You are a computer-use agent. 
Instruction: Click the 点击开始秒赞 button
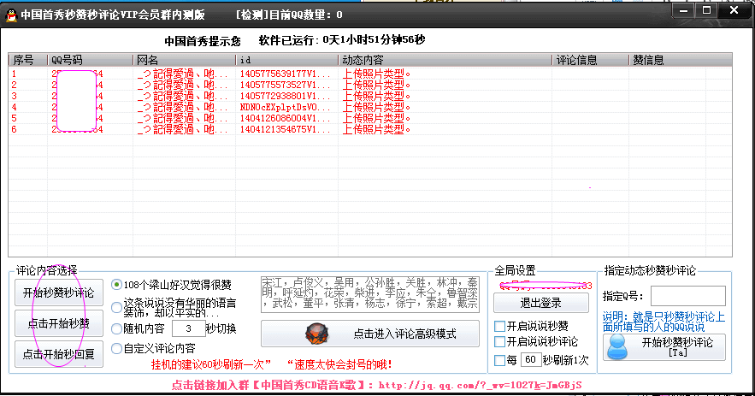point(59,323)
